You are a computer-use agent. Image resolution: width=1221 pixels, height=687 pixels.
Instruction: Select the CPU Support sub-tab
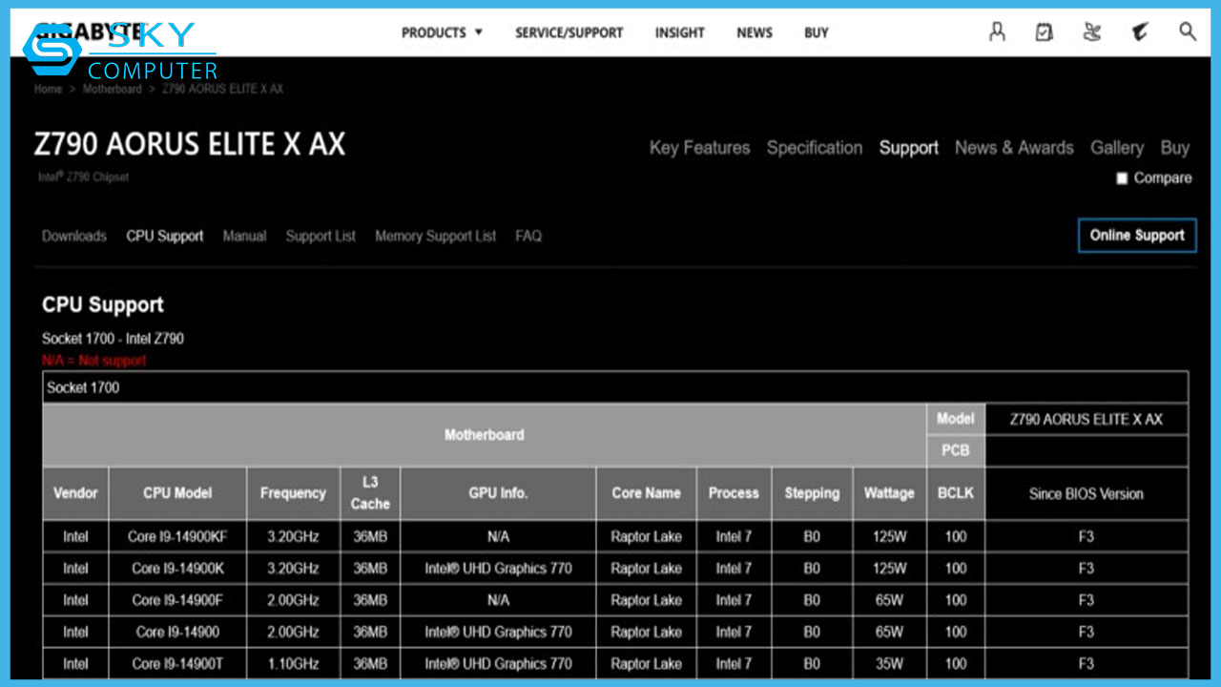165,236
